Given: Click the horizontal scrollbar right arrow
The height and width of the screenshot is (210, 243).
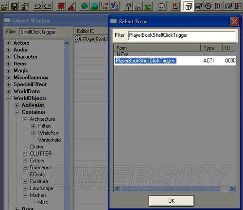Looking at the screenshot, I should (x=232, y=189).
